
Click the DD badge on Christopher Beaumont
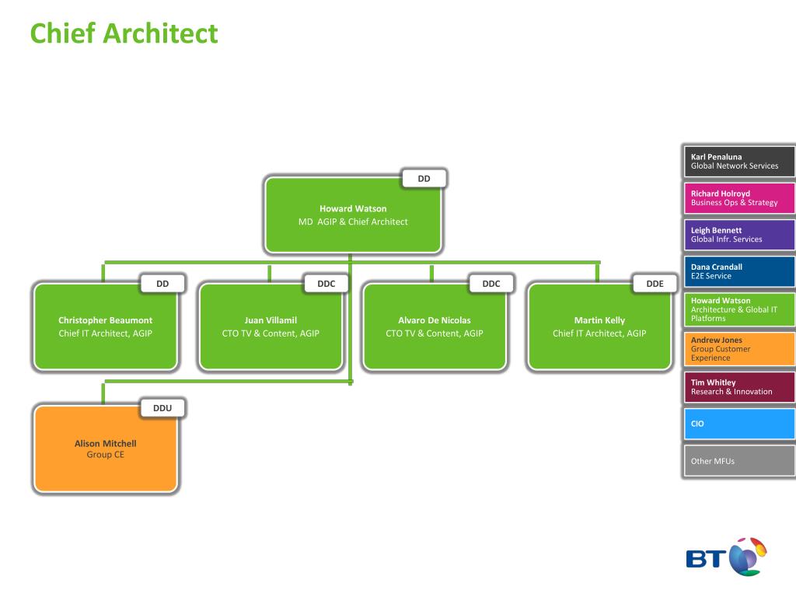point(162,284)
